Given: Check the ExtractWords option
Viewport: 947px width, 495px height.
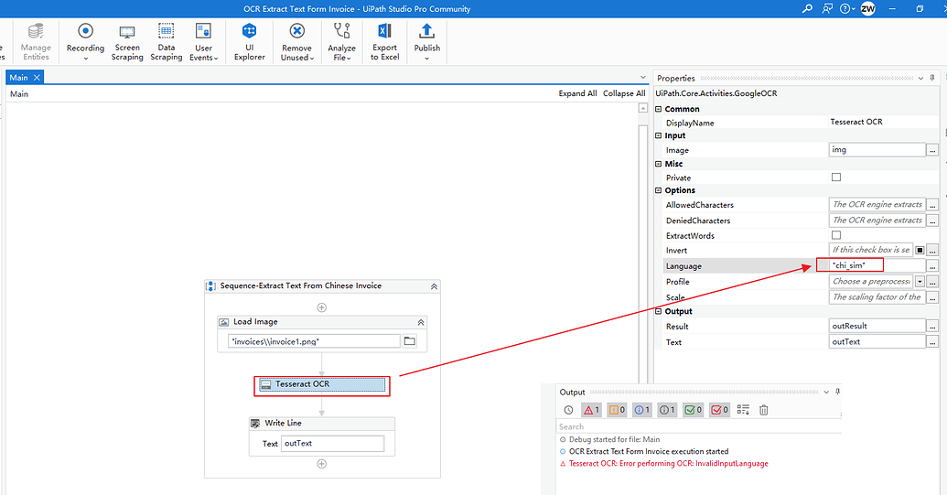Looking at the screenshot, I should (835, 236).
